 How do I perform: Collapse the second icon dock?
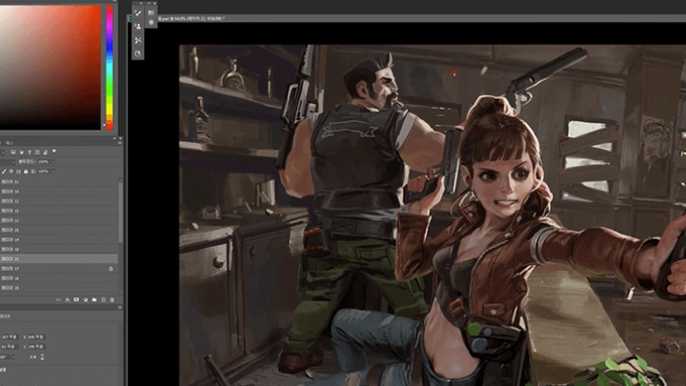(x=149, y=4)
